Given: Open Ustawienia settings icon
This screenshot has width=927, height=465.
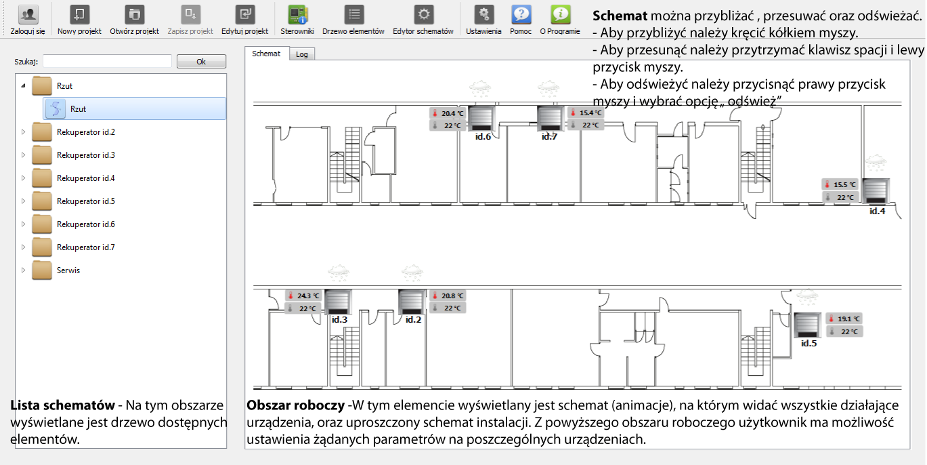Looking at the screenshot, I should [x=483, y=14].
